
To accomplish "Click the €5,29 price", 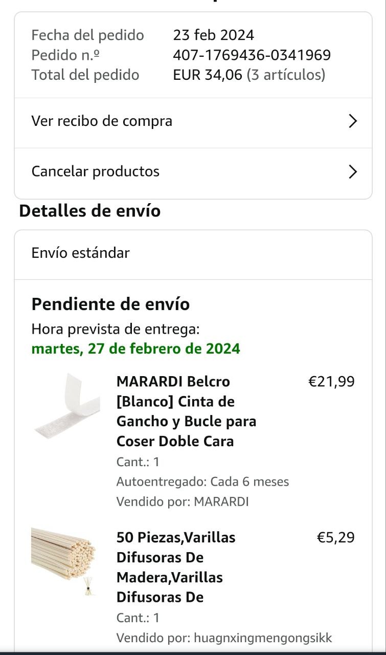I will tap(335, 538).
